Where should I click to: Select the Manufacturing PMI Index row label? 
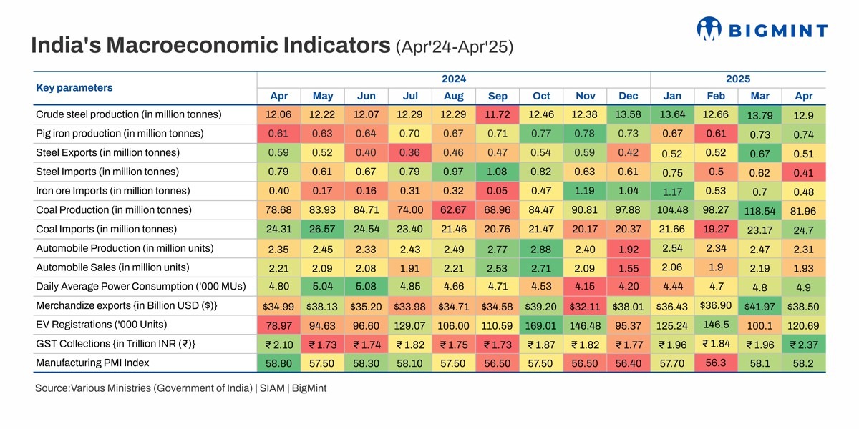92,363
